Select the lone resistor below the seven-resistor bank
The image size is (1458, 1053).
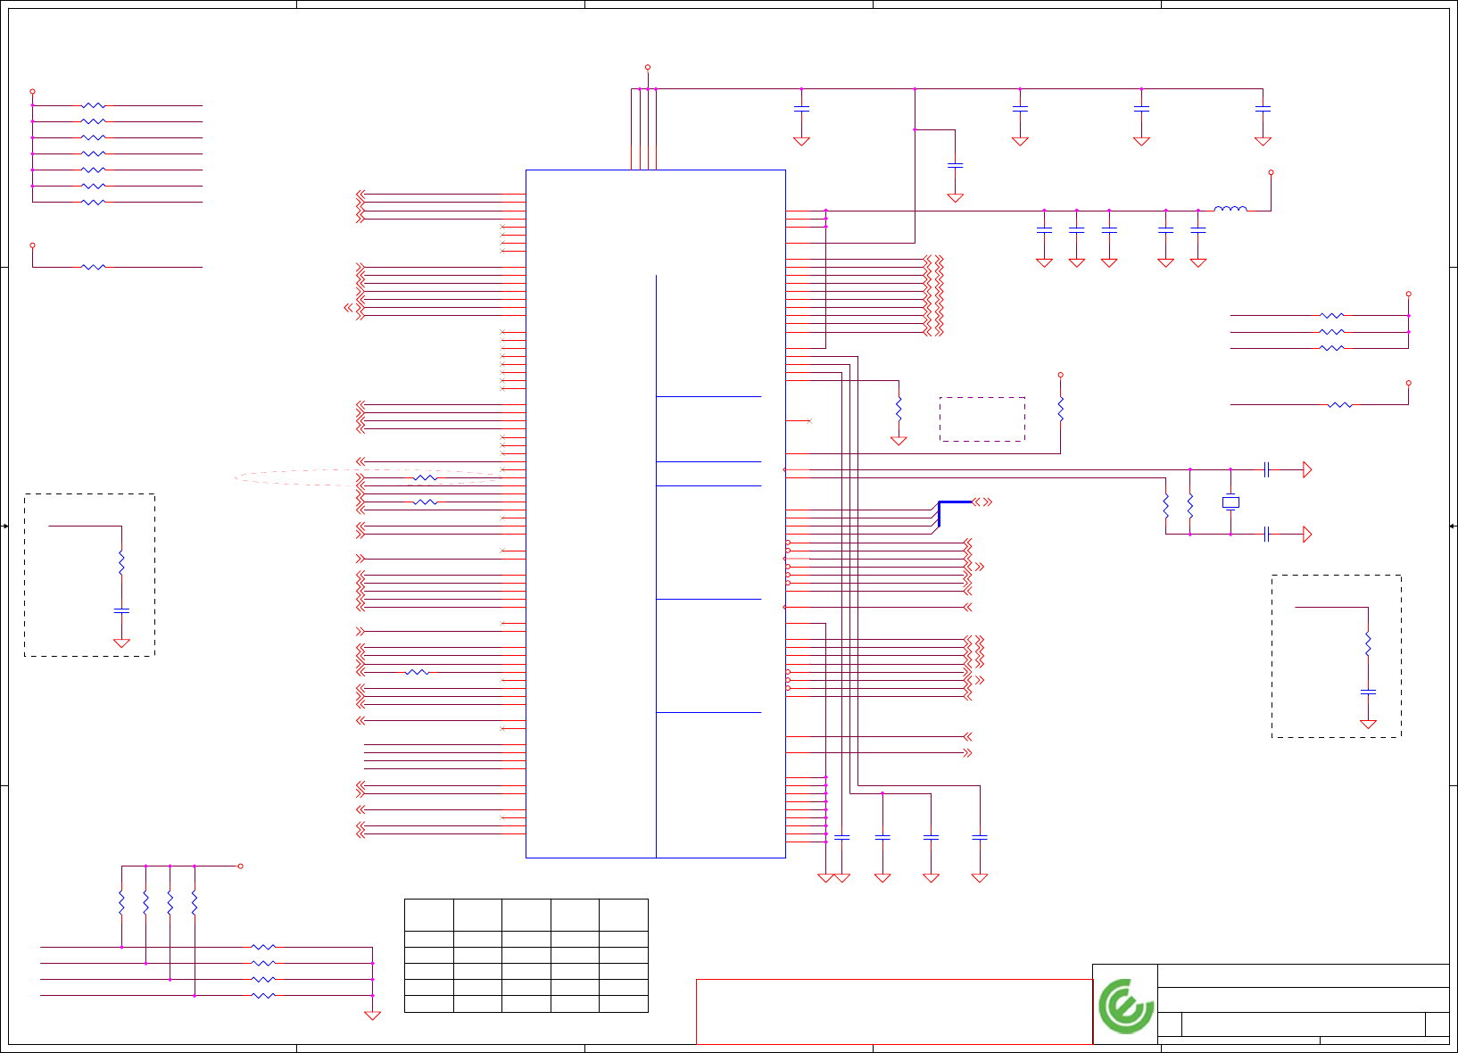[x=94, y=267]
